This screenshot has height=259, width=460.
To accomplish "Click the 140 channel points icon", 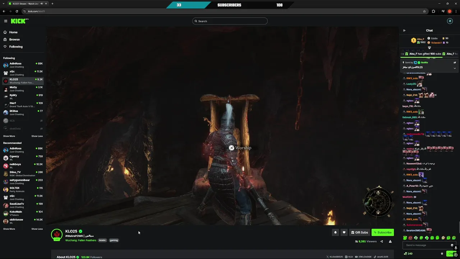I will point(408,254).
